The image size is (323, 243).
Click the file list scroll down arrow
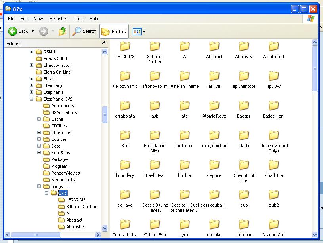coord(315,235)
